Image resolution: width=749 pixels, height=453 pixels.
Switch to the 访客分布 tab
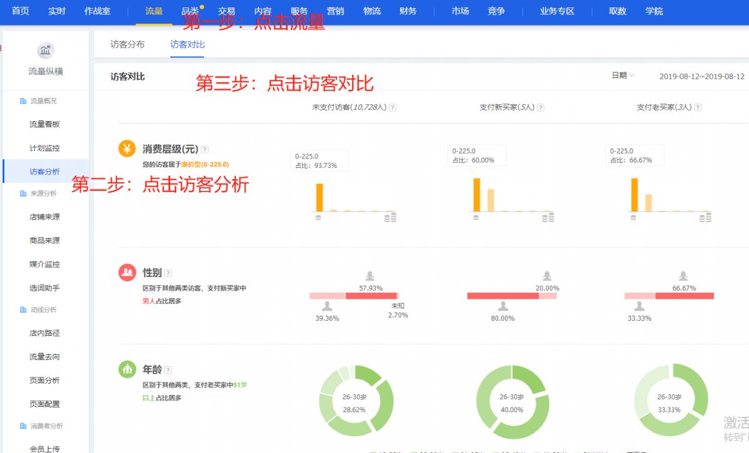128,44
